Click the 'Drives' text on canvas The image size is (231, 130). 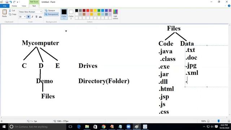coord(88,66)
